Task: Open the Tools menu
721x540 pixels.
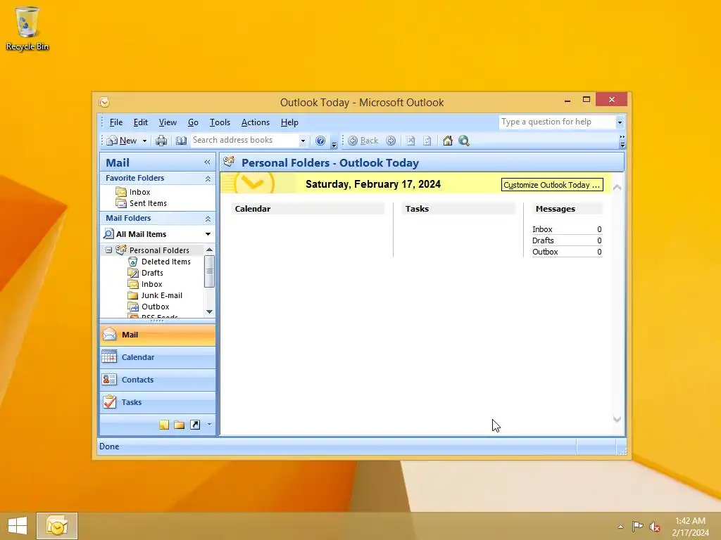Action: tap(220, 122)
